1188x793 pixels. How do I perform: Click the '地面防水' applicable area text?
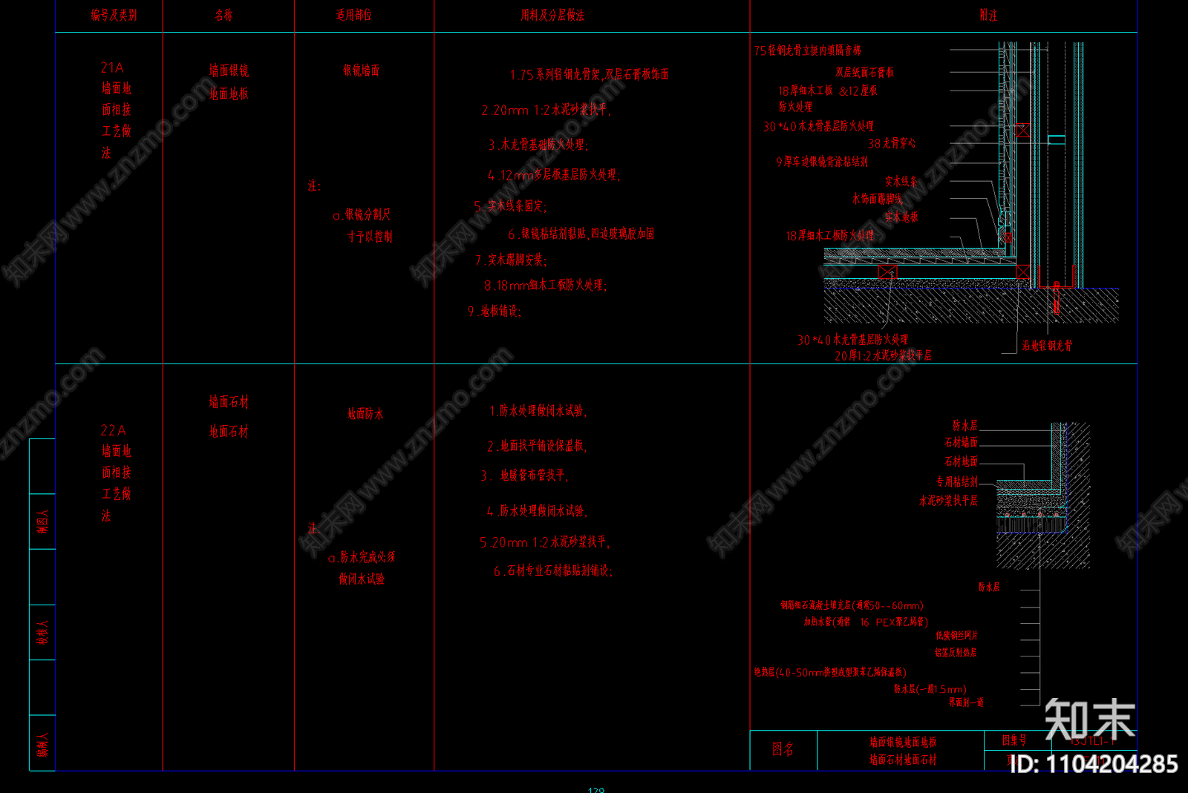tap(365, 414)
